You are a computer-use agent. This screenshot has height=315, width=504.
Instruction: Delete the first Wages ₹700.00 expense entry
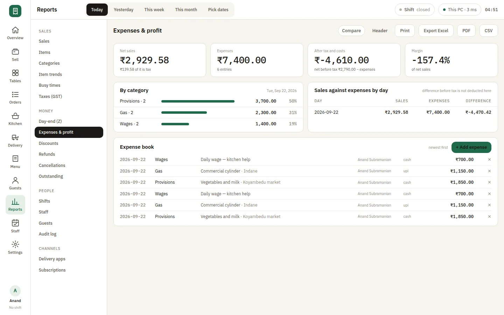(489, 160)
